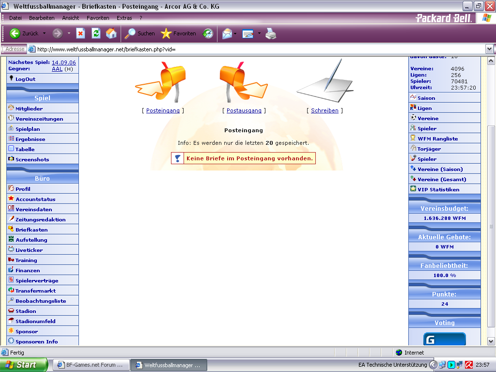The image size is (496, 372).
Task: Click the Voting banner image
Action: (445, 339)
